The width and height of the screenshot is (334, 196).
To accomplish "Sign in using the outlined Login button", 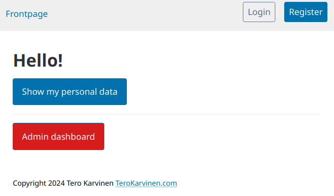I will click(259, 12).
